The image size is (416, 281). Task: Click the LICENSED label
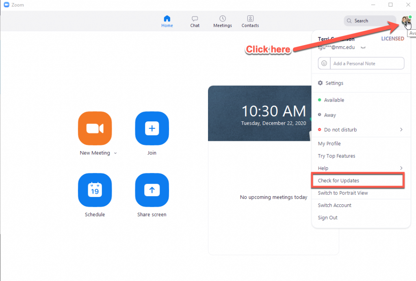click(392, 39)
